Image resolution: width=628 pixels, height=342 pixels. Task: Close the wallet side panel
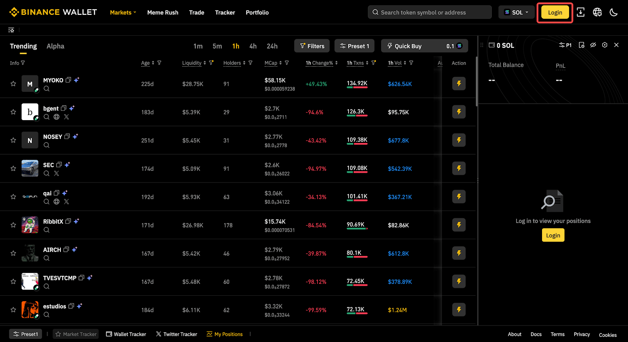coord(617,45)
